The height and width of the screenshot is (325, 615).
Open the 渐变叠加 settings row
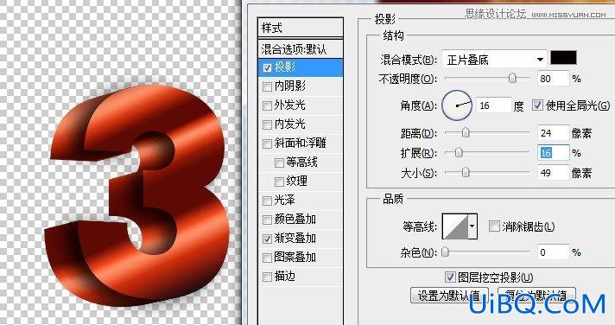tap(301, 239)
